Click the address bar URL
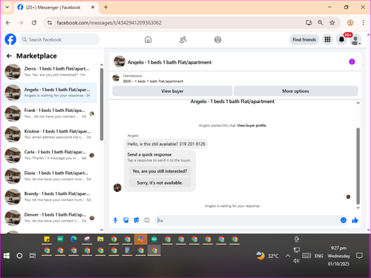371x278 pixels. pyautogui.click(x=109, y=23)
